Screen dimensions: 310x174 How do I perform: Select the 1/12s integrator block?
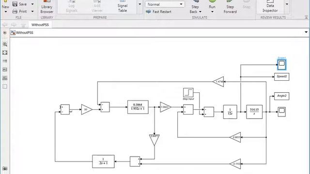(230, 112)
